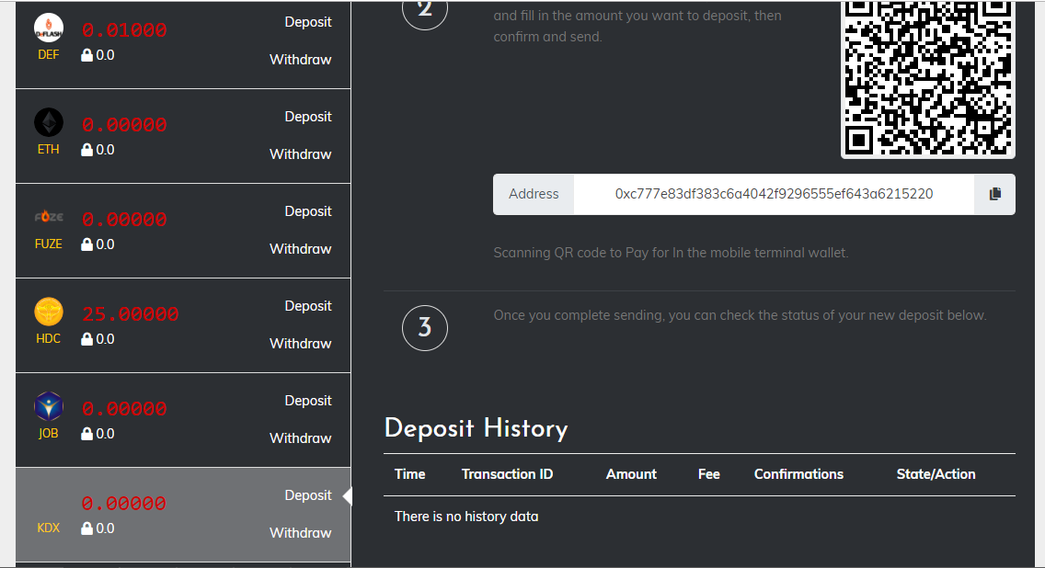The height and width of the screenshot is (568, 1045).
Task: Click the Amount column header
Action: point(631,474)
